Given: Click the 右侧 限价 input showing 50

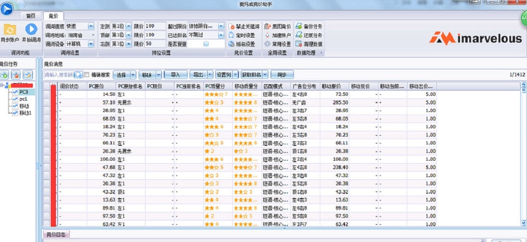Looking at the screenshot, I should tap(155, 44).
